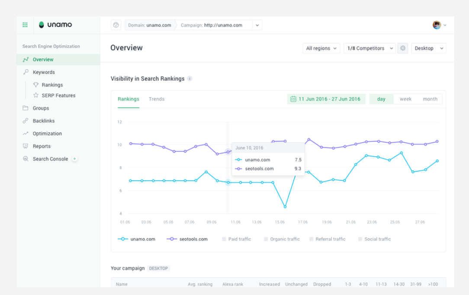The image size is (469, 295).
Task: Open Overview in sidebar
Action: tap(58, 60)
